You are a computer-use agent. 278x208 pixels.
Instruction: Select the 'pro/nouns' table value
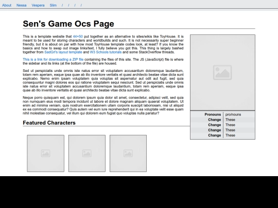[x=233, y=115]
